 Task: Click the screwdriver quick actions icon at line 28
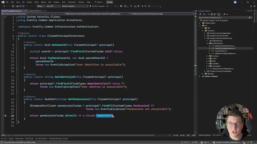pyautogui.click(x=5, y=116)
